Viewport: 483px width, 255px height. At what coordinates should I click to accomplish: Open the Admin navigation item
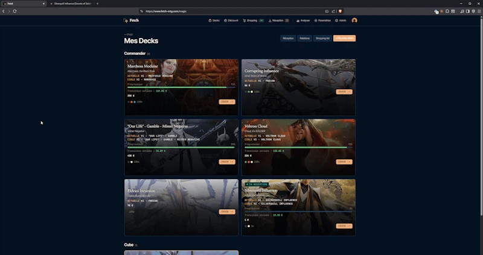pyautogui.click(x=341, y=20)
